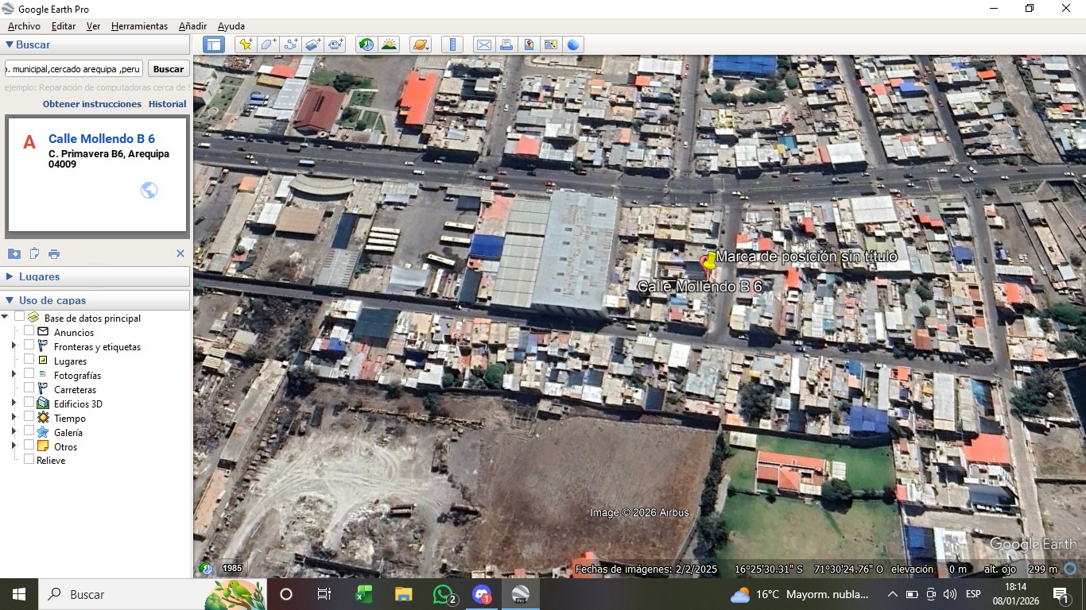Image resolution: width=1086 pixels, height=610 pixels.
Task: Enable the Carreteras layer checkbox
Action: (x=29, y=388)
